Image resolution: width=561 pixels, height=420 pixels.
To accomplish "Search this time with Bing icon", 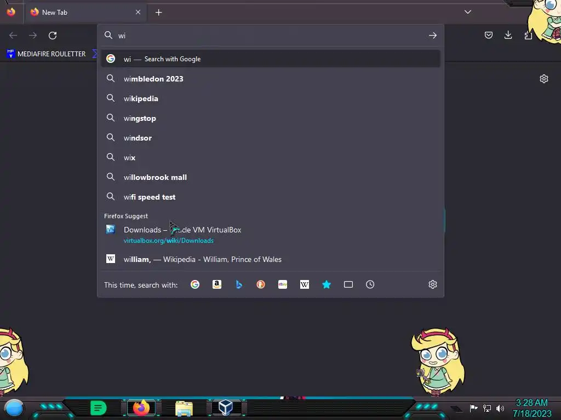I will tap(239, 284).
